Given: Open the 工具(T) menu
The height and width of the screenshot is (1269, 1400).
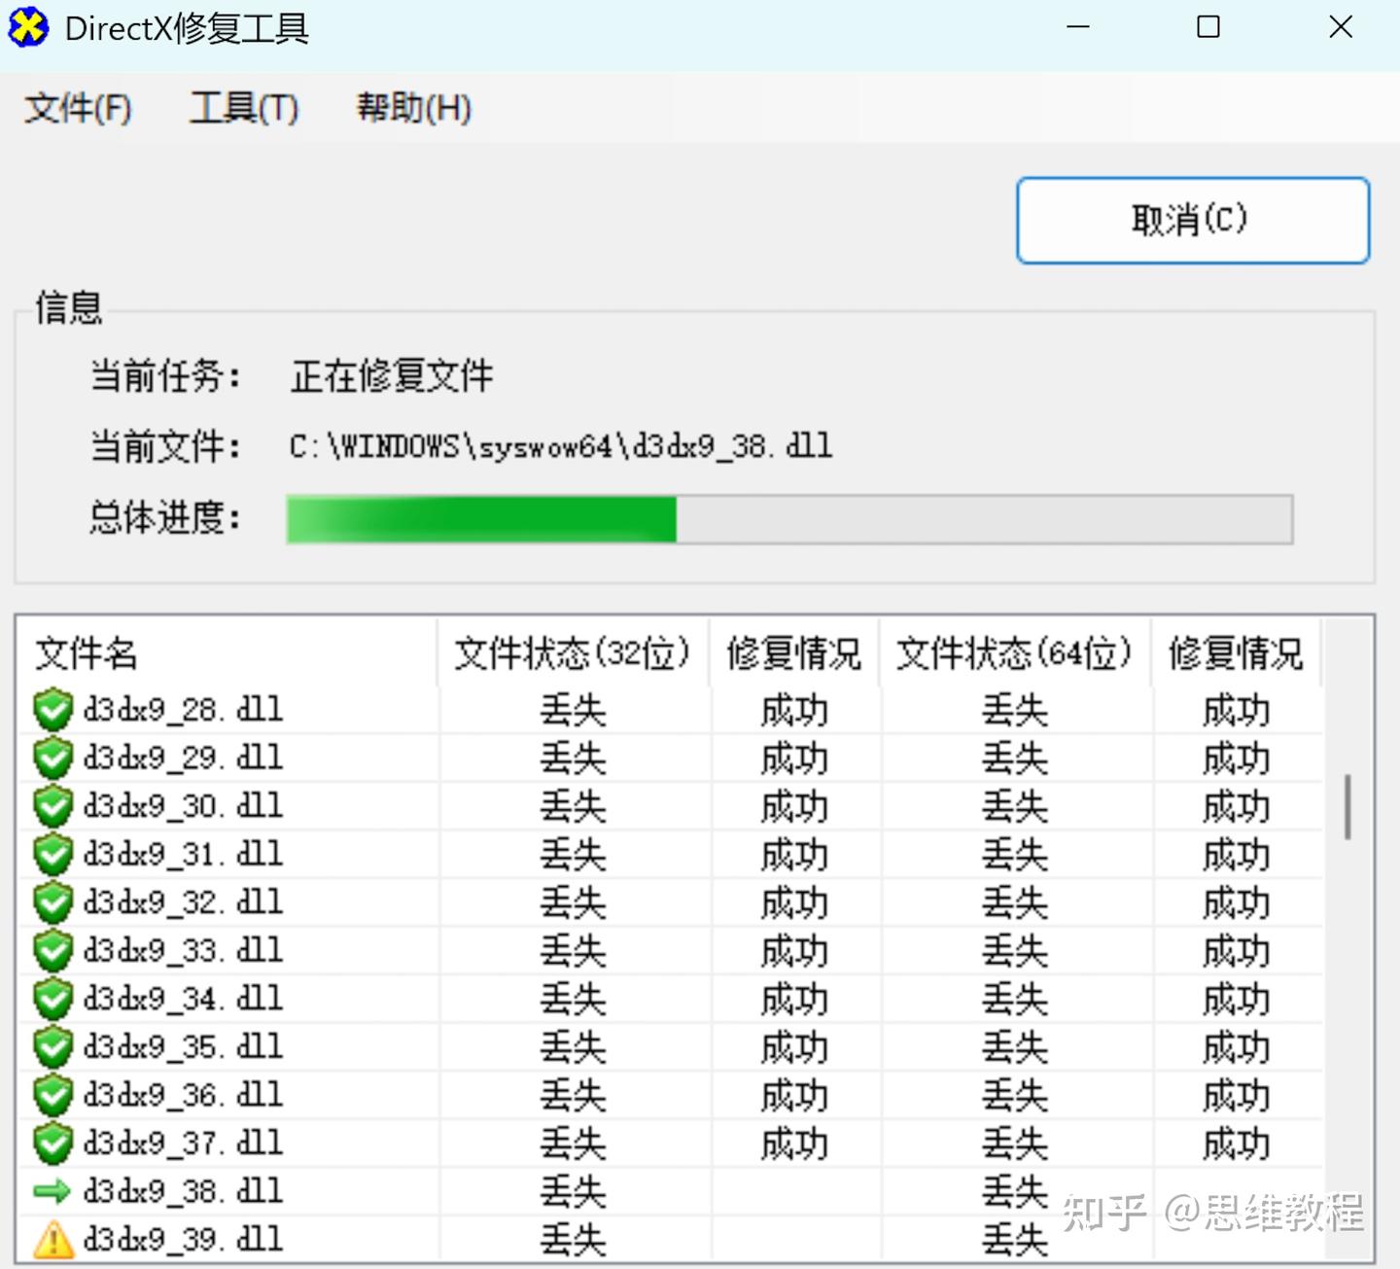Looking at the screenshot, I should 244,108.
